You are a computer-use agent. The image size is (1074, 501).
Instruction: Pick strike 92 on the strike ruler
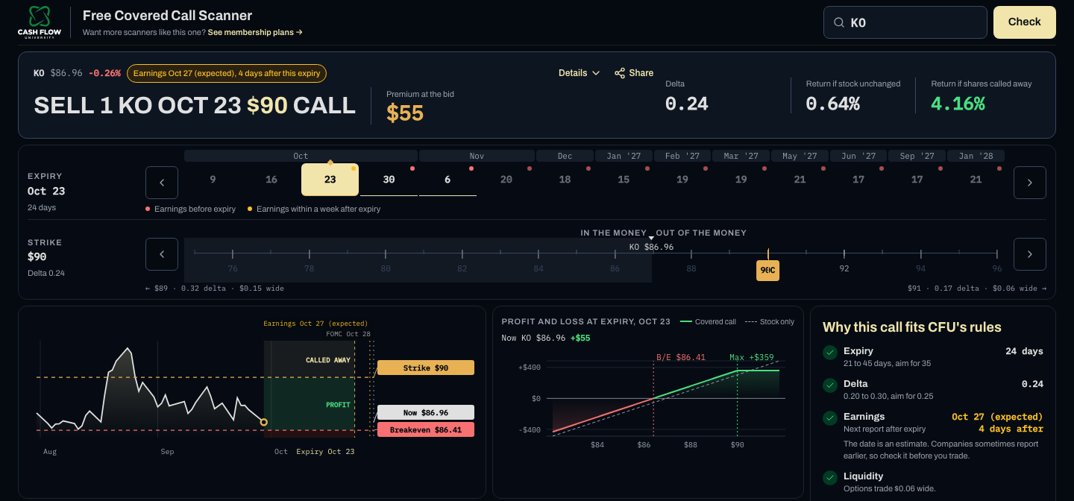[844, 268]
